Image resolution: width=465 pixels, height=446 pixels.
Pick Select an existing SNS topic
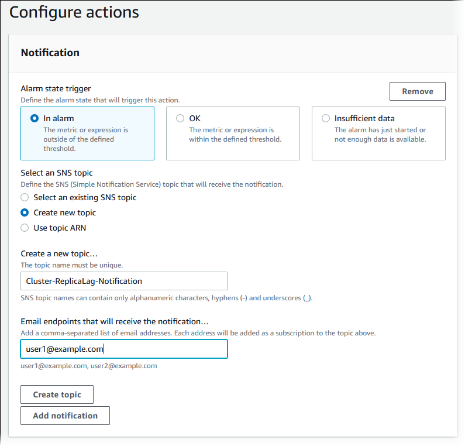[x=25, y=198]
